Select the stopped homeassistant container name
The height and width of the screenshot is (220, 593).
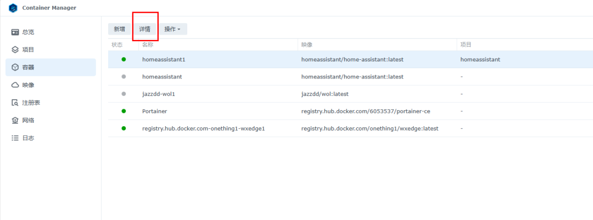(x=162, y=77)
